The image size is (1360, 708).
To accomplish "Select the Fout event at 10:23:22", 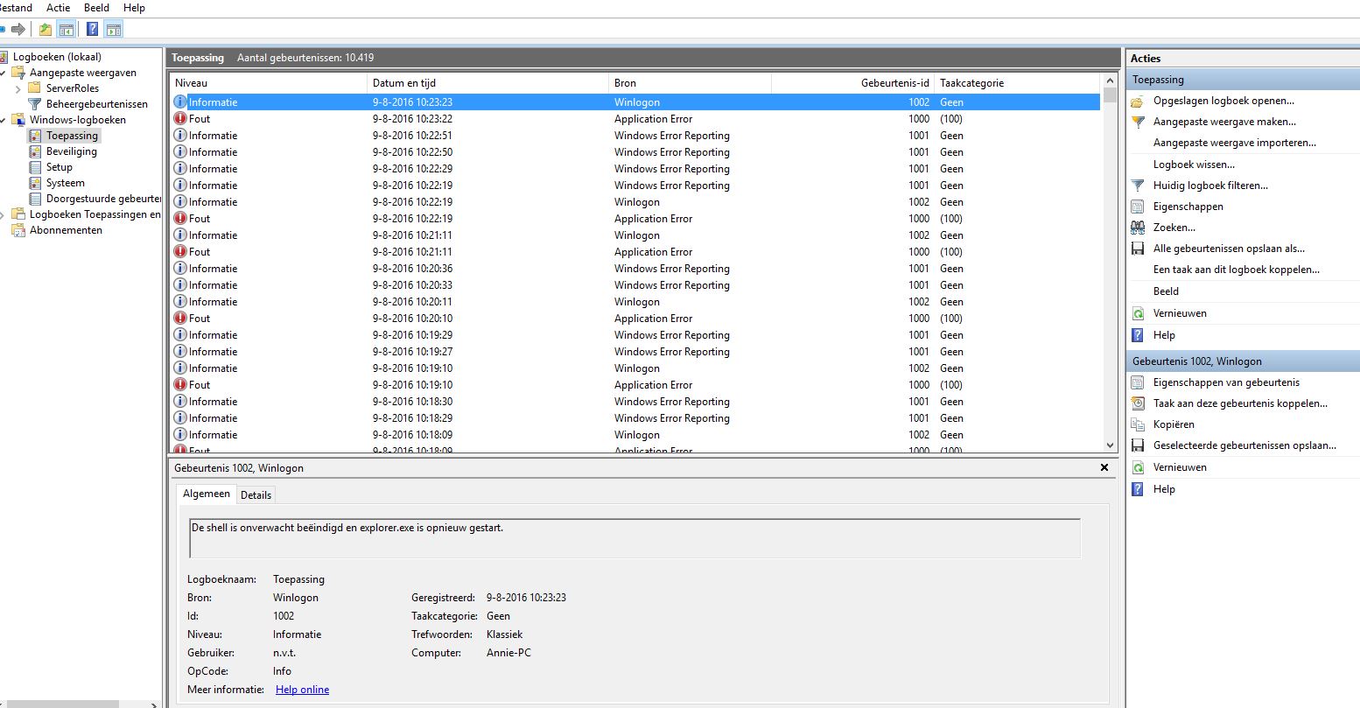I will pyautogui.click(x=635, y=119).
